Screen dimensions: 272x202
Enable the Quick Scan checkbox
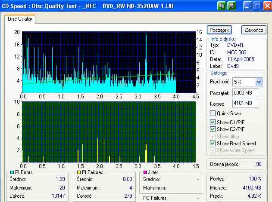click(x=213, y=113)
